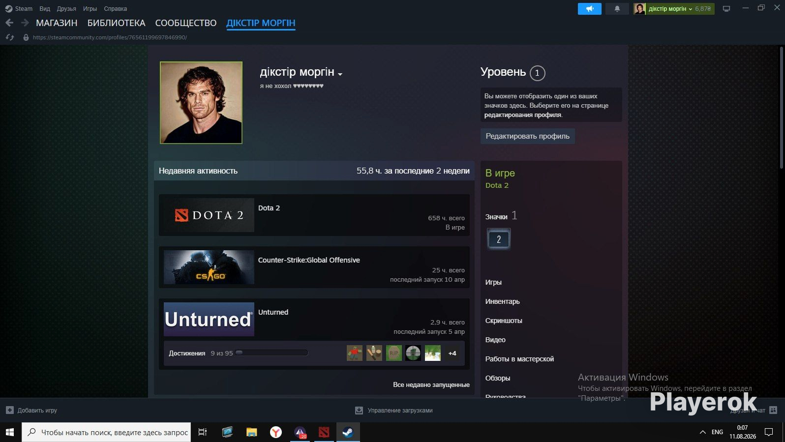Go back with the left arrow
This screenshot has width=785, height=442.
pyautogui.click(x=9, y=23)
